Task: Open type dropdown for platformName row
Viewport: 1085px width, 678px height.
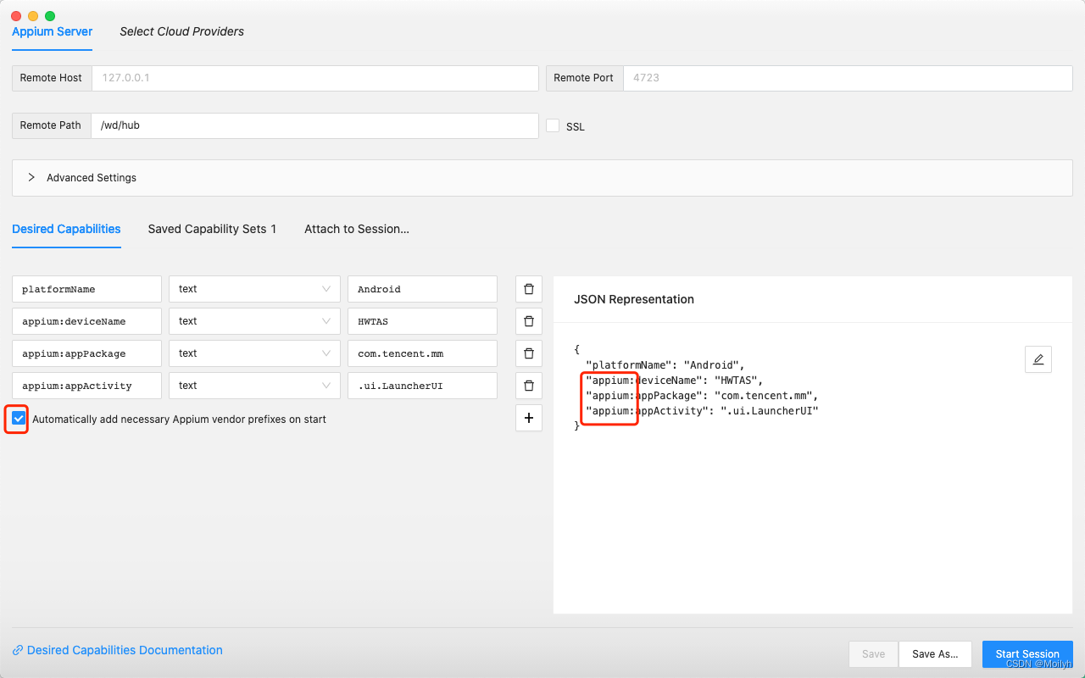Action: click(x=254, y=289)
